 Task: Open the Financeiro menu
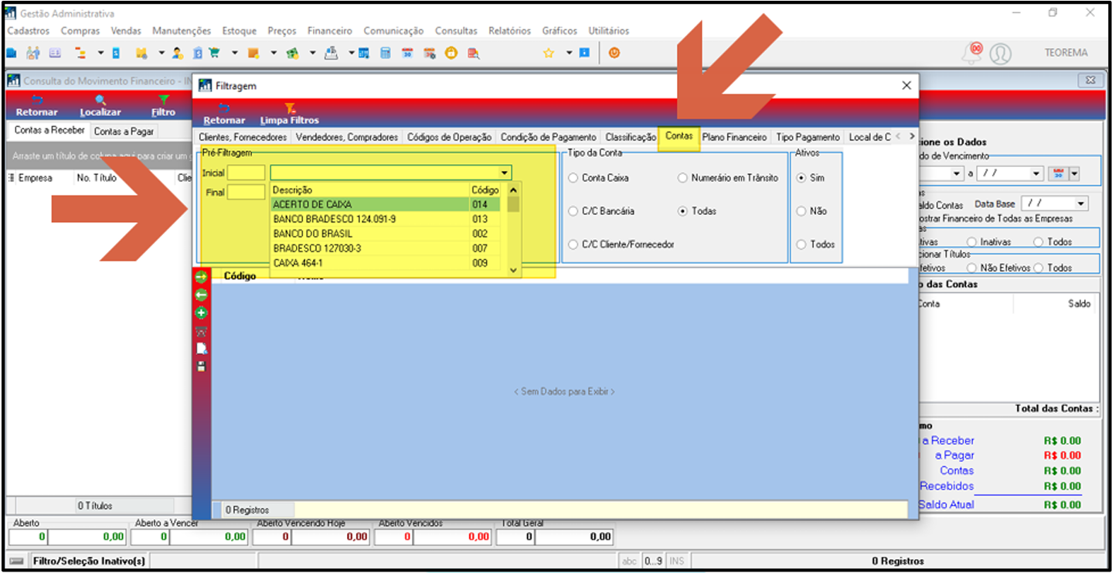329,31
